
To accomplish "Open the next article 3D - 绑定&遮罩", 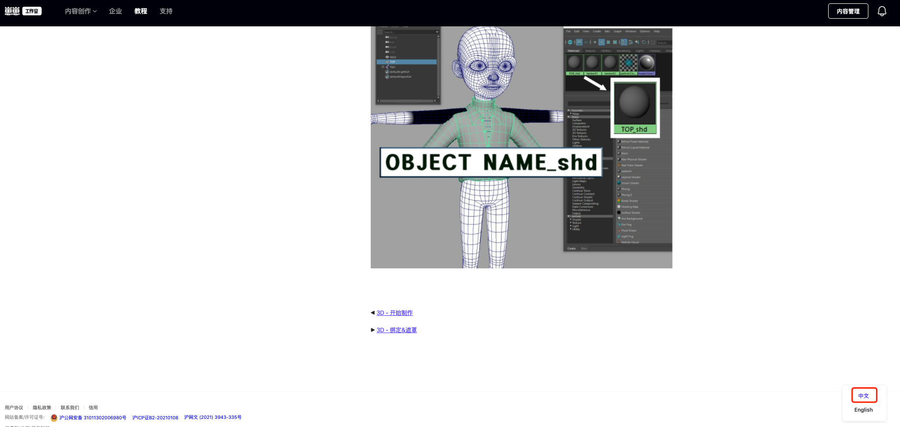I will coord(397,330).
